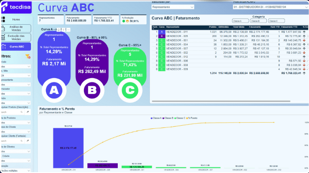This screenshot has height=173, width=309.
Task: Click the large A circle badge
Action: pyautogui.click(x=54, y=90)
